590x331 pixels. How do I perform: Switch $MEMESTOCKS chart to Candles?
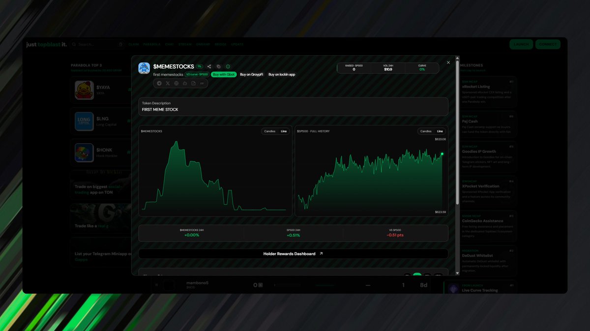[270, 131]
